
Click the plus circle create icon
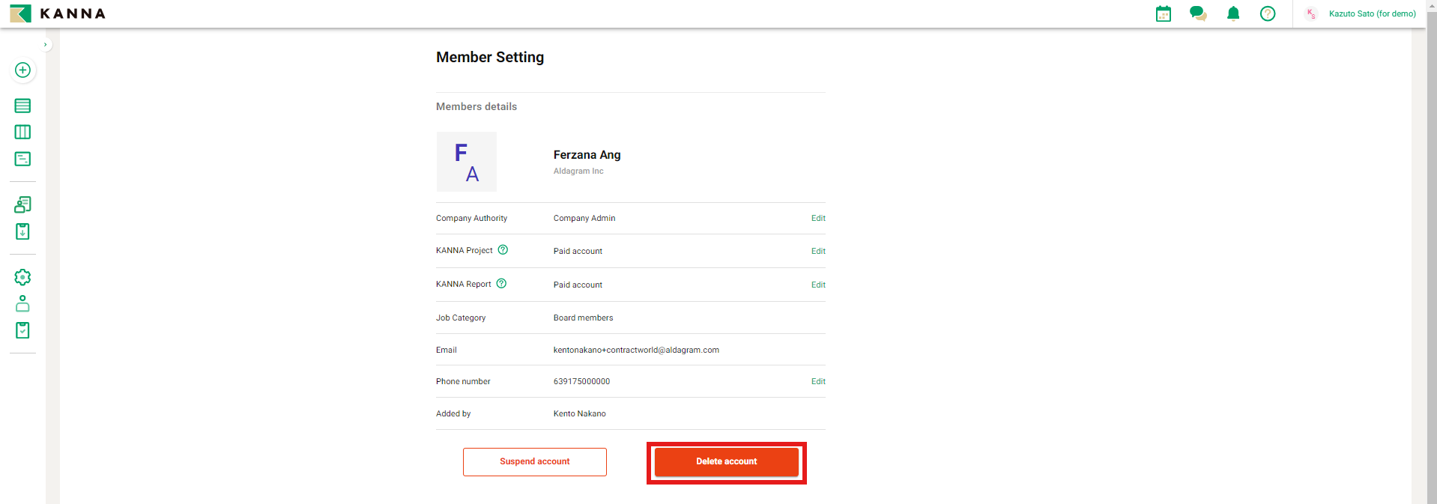22,70
